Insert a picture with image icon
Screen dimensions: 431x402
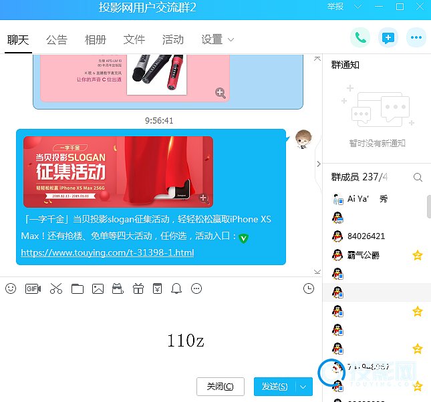[98, 288]
